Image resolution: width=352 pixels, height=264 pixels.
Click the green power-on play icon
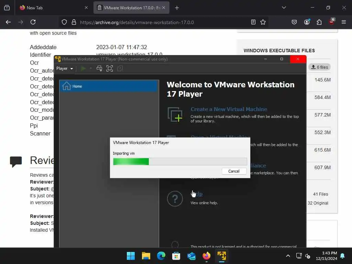coord(83,68)
